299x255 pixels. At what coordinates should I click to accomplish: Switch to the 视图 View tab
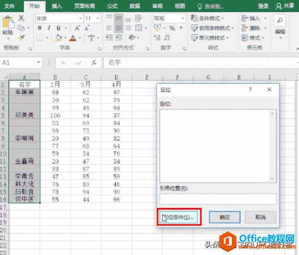coord(180,6)
